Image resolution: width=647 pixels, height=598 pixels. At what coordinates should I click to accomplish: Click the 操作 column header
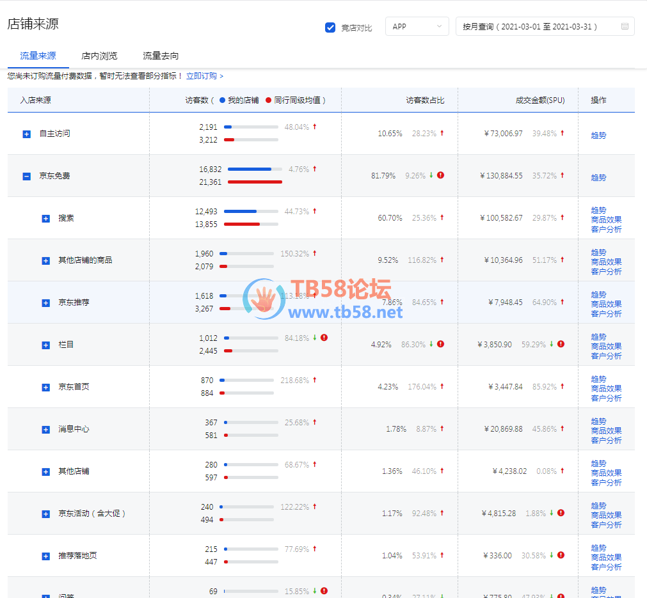point(598,100)
